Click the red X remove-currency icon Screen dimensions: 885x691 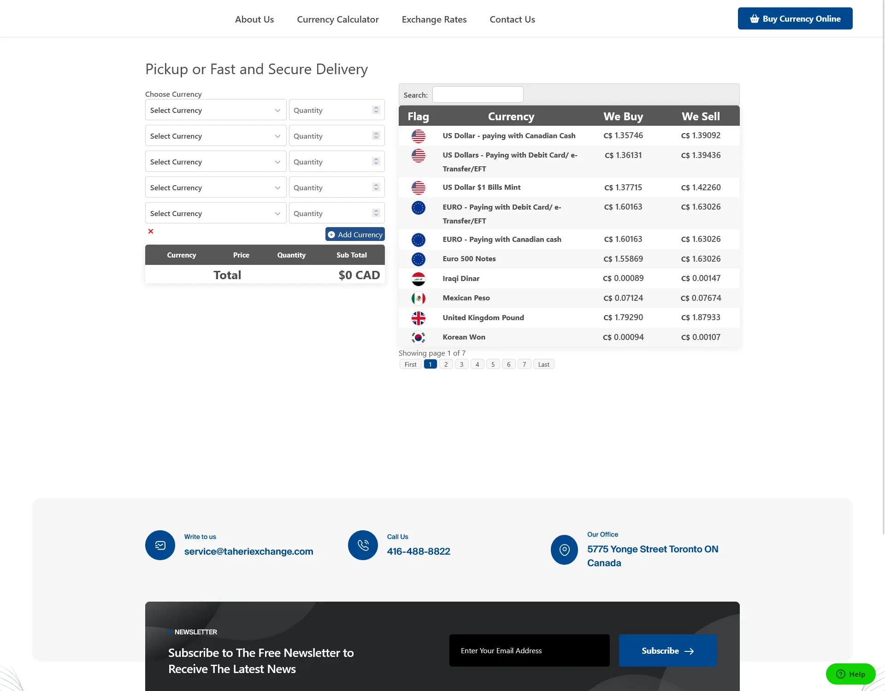click(x=151, y=231)
